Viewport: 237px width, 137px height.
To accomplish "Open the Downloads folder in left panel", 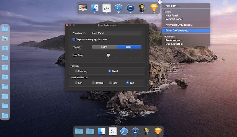I will (x=5, y=48).
